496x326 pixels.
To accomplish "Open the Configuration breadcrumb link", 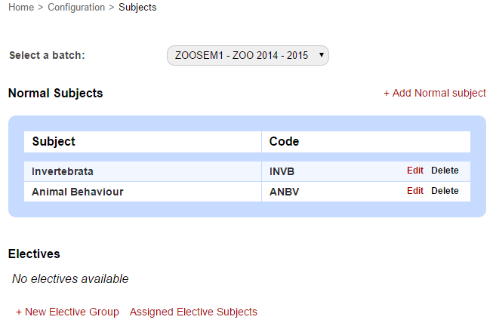I will point(76,8).
